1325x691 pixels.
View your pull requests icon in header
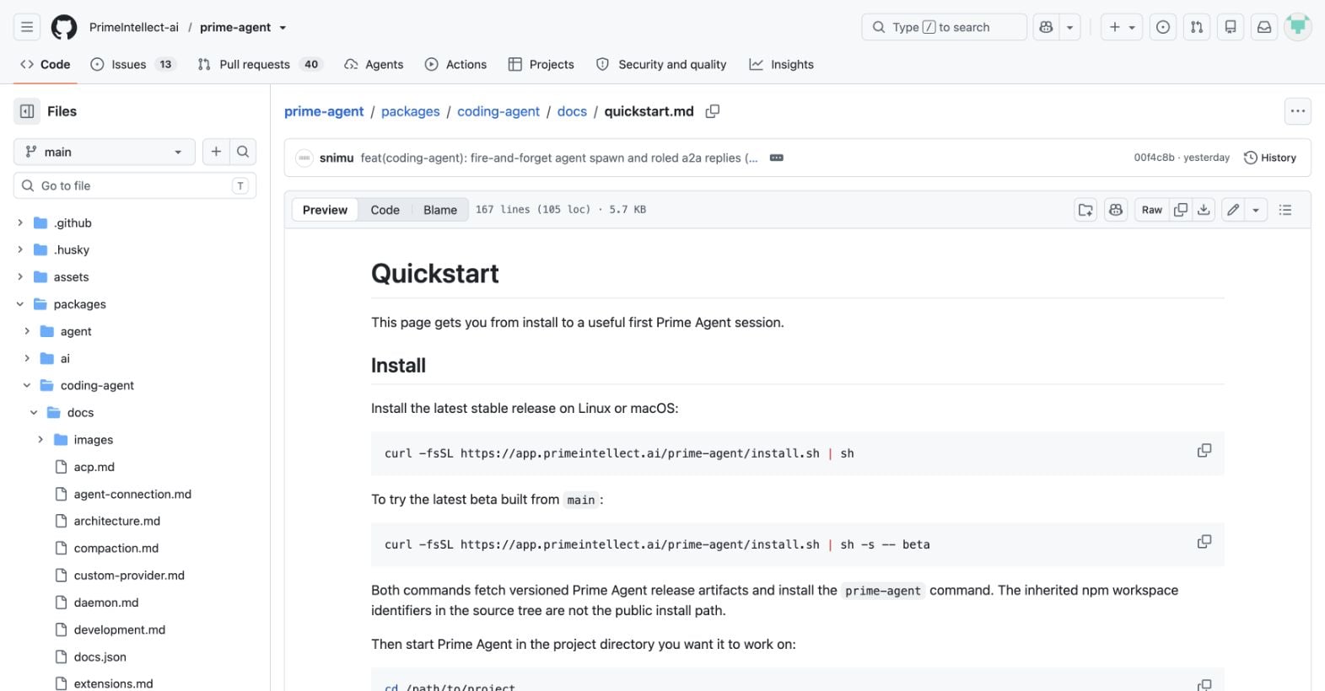pyautogui.click(x=1197, y=27)
